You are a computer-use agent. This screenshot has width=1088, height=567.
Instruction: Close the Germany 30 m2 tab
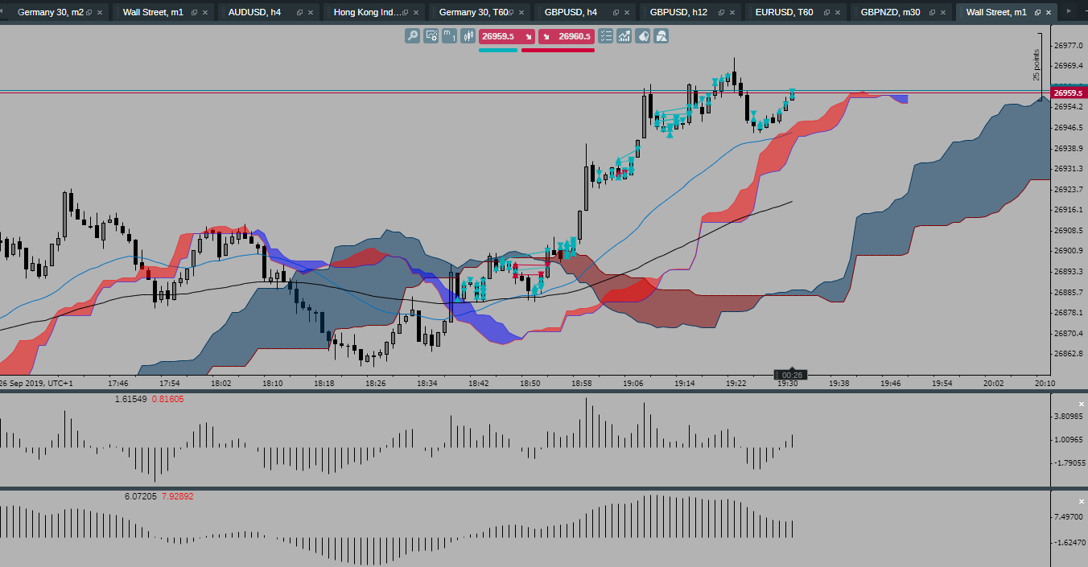pos(99,12)
